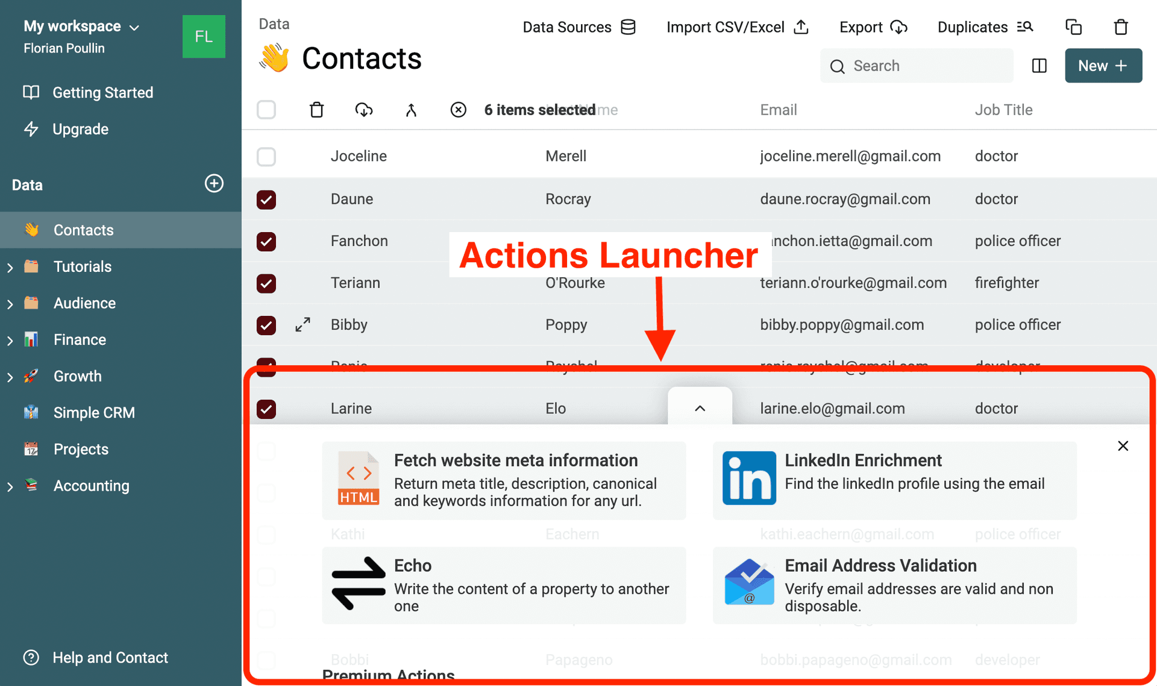Viewport: 1157px width, 686px height.
Task: Toggle the column layout panel icon beside New
Action: point(1039,66)
